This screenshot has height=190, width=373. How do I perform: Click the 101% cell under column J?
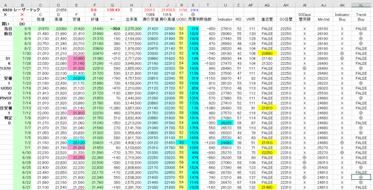tap(167, 15)
